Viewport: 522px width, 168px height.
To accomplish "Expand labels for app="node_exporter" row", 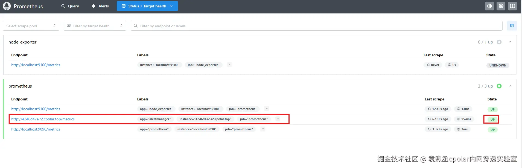I will [x=267, y=109].
